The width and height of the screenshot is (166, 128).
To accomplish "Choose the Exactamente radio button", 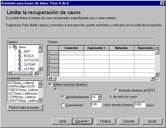I will coord(63,105).
